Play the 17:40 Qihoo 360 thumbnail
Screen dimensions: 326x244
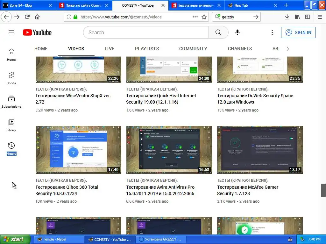tap(78, 150)
